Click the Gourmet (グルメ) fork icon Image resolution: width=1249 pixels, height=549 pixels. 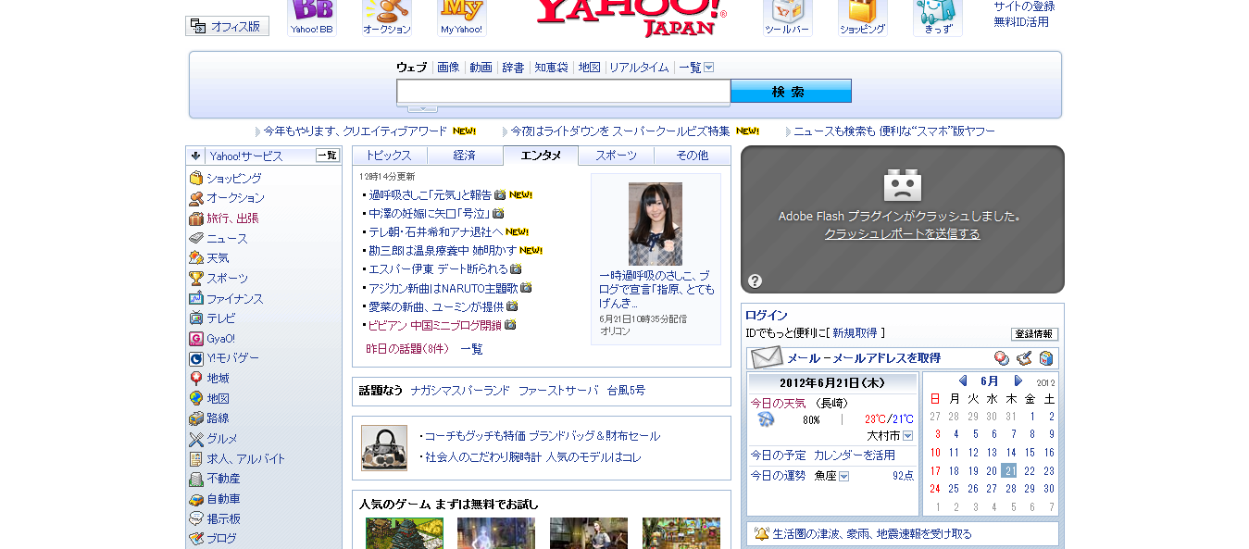point(196,439)
